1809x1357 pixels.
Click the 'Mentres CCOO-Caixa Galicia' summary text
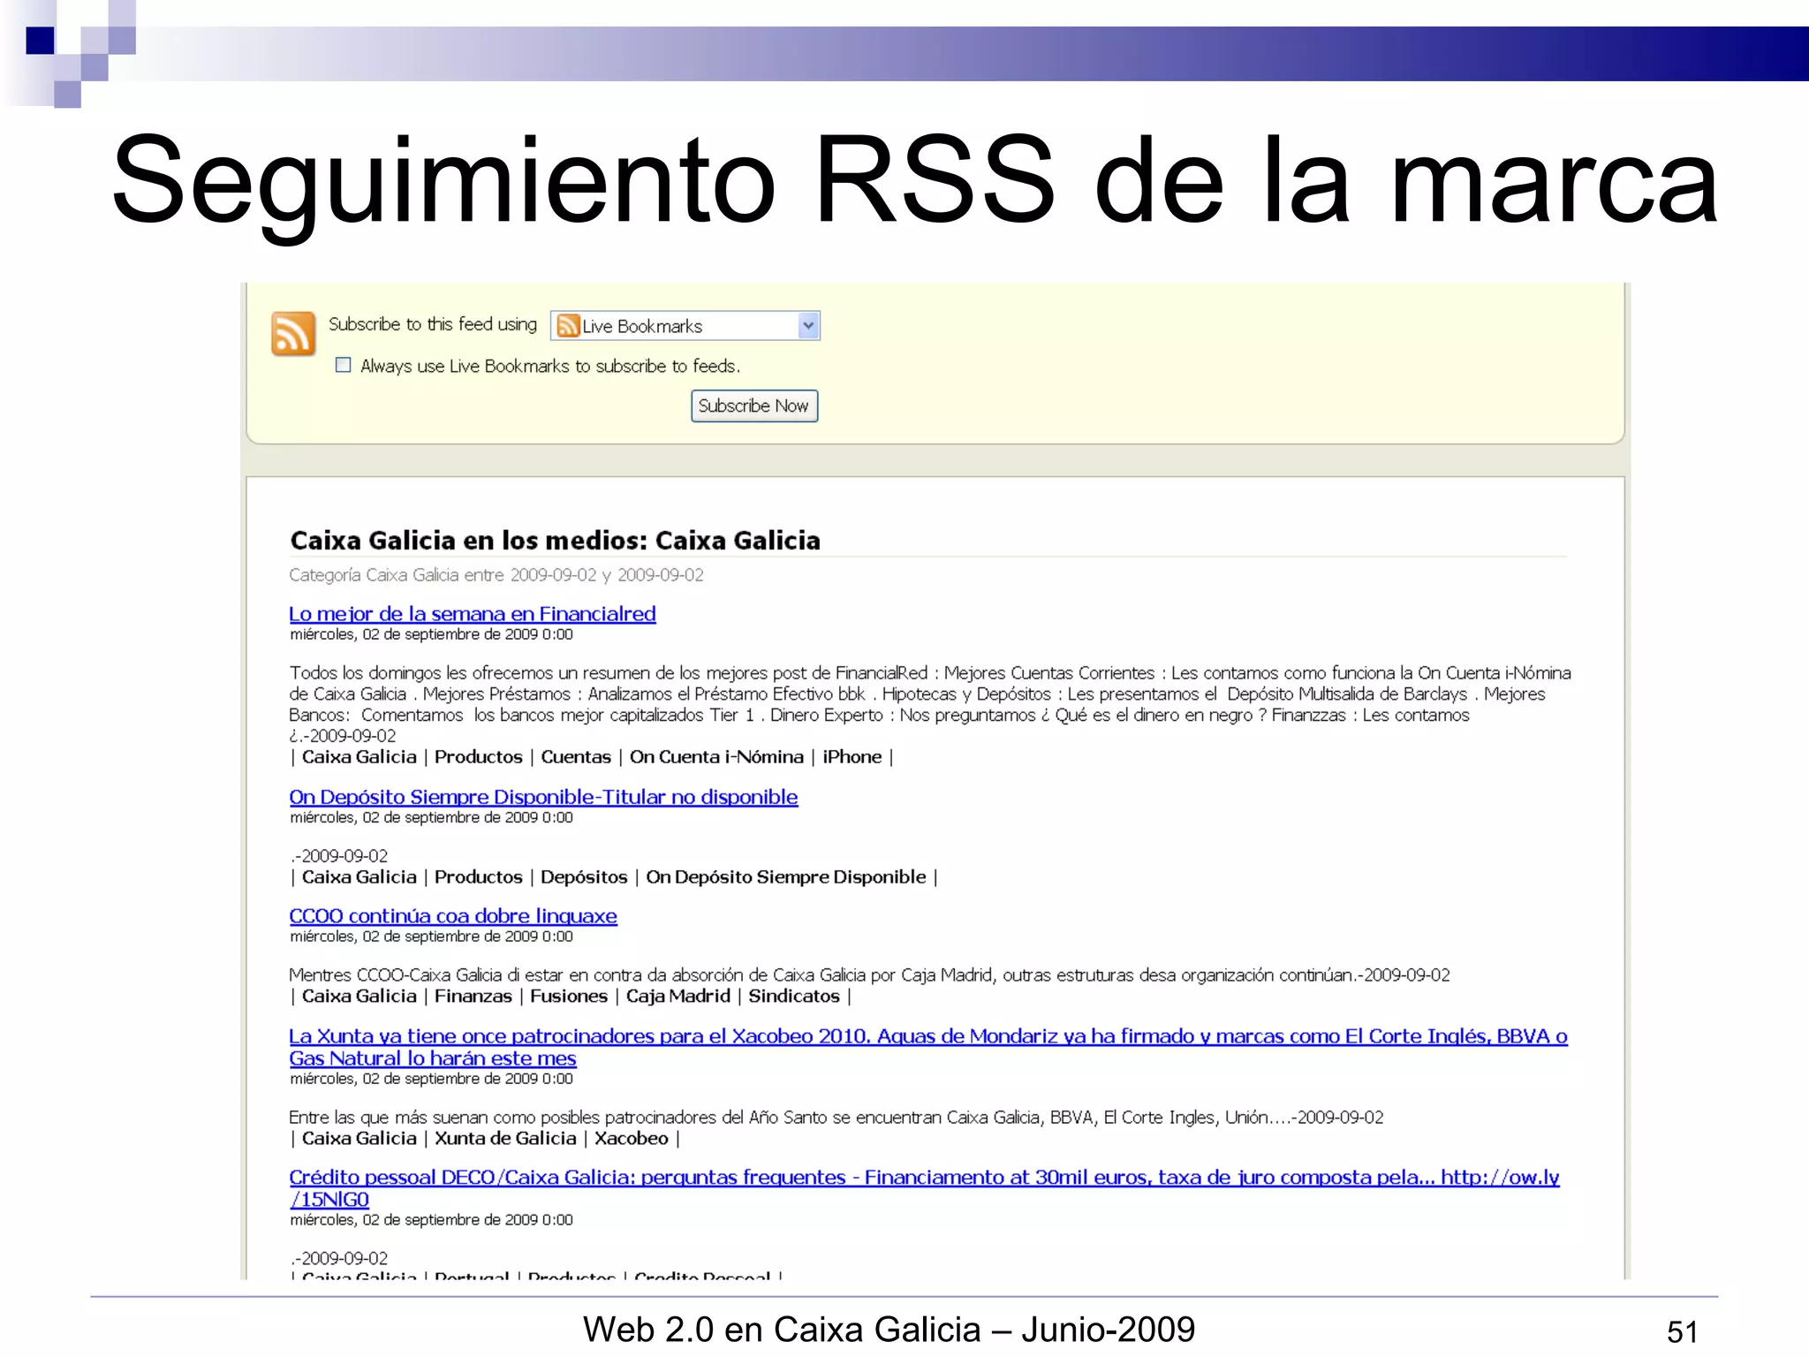[x=869, y=975]
